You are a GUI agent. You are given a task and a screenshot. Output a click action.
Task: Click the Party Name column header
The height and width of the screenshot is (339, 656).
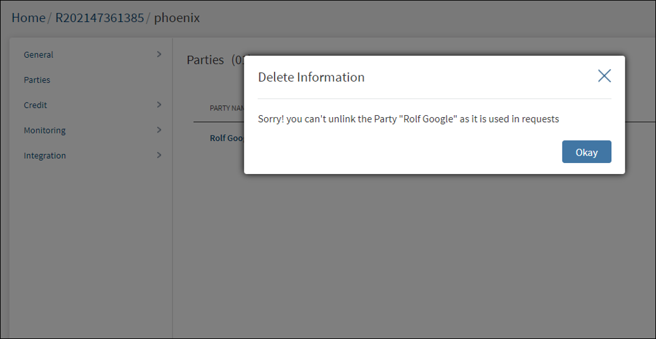click(x=227, y=108)
